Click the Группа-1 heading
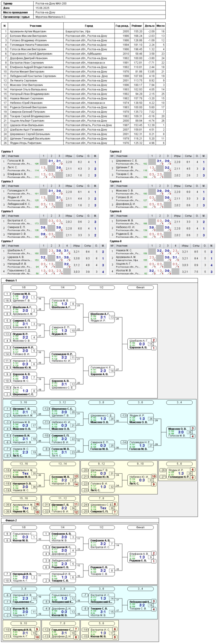Image resolution: width=217 pixels, height=643 pixels. [x=8, y=152]
